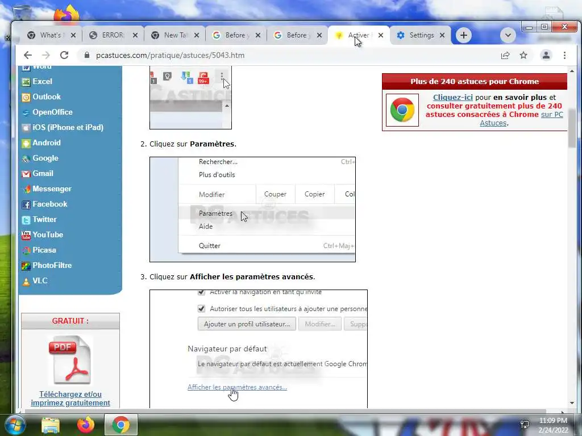
Task: Click the vertical scrollbar thumb
Action: [572, 129]
